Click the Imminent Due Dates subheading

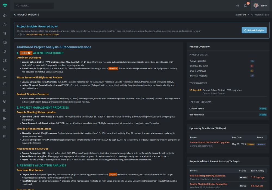29,58
